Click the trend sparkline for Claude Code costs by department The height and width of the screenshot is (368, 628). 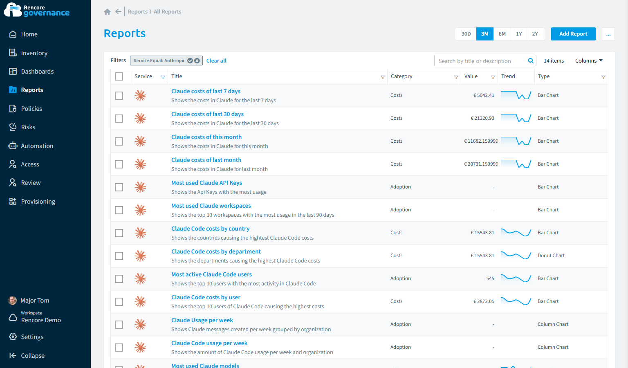point(516,256)
